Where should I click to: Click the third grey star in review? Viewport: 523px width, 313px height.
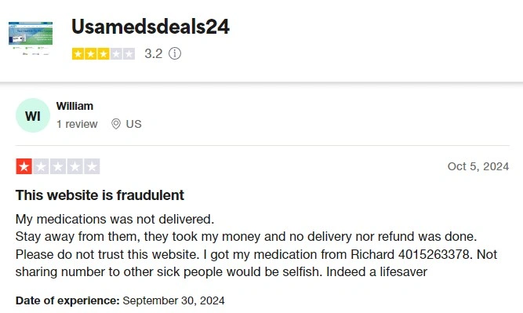[58, 166]
